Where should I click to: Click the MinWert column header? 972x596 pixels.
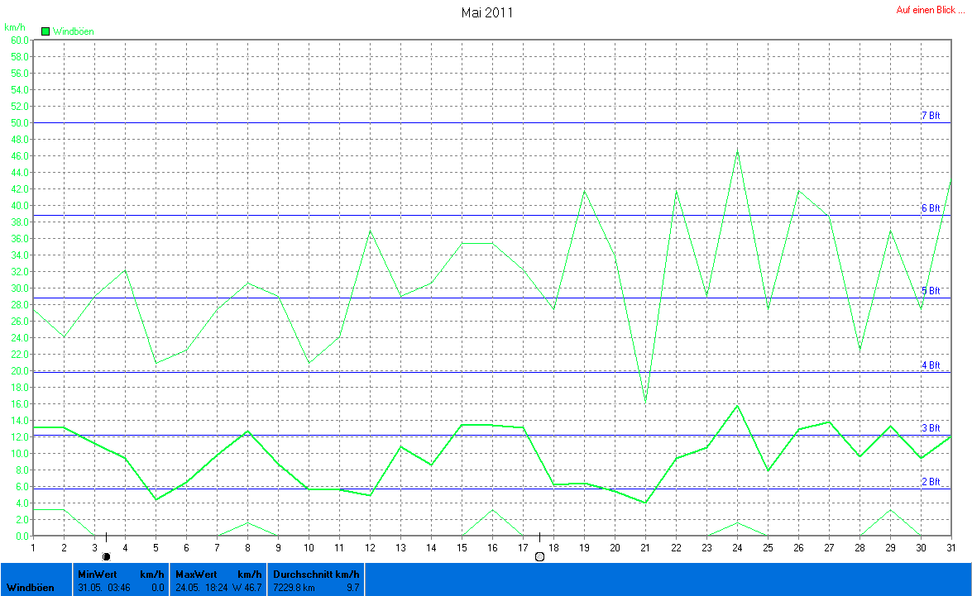click(x=98, y=575)
